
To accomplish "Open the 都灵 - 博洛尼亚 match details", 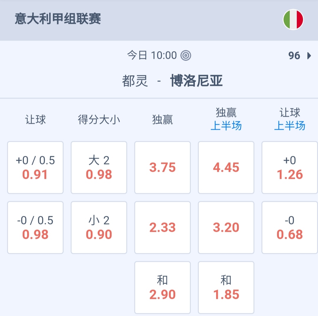I will coord(173,81).
